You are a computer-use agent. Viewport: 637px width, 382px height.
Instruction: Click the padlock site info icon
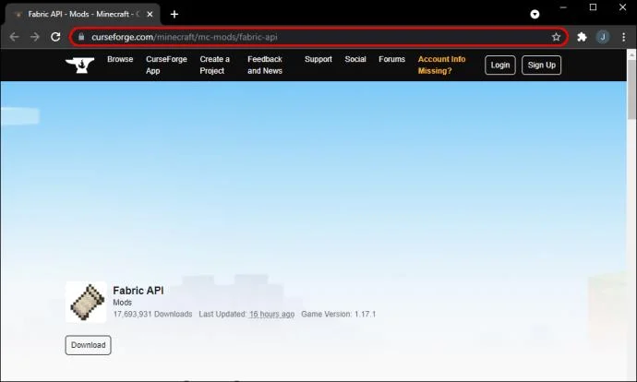tap(81, 37)
